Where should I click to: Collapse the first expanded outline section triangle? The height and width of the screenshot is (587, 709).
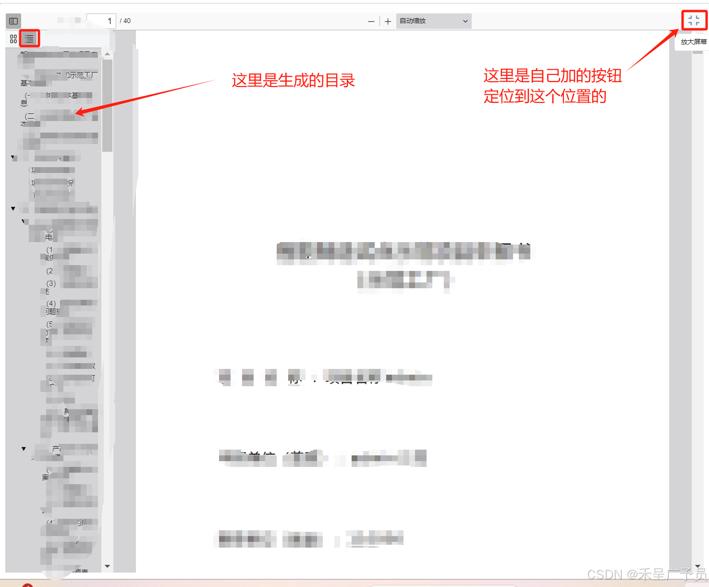(x=13, y=158)
